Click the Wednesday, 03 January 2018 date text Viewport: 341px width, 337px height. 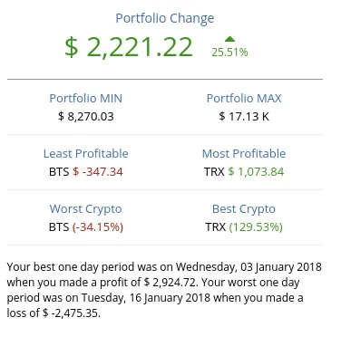[x=248, y=267]
